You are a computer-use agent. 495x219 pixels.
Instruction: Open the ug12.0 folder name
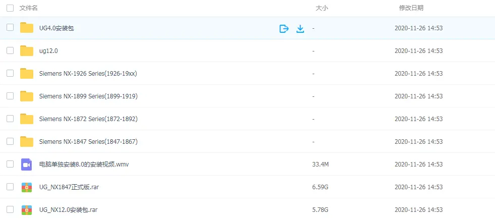point(48,51)
